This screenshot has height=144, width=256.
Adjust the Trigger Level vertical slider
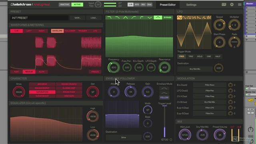[164, 122]
